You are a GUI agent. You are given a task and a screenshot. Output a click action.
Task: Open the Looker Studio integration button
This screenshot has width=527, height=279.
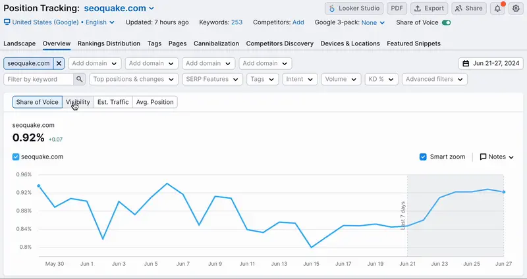(x=354, y=9)
